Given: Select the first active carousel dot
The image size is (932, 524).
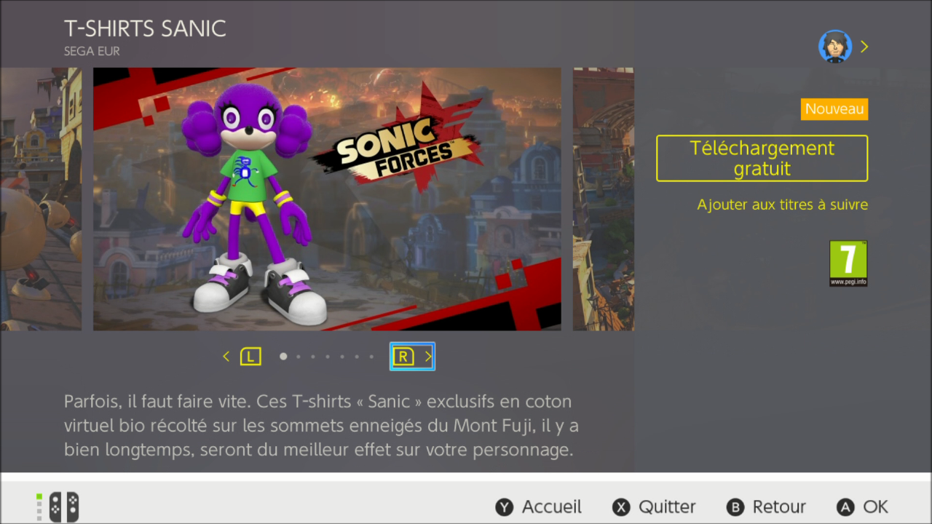Looking at the screenshot, I should 283,357.
